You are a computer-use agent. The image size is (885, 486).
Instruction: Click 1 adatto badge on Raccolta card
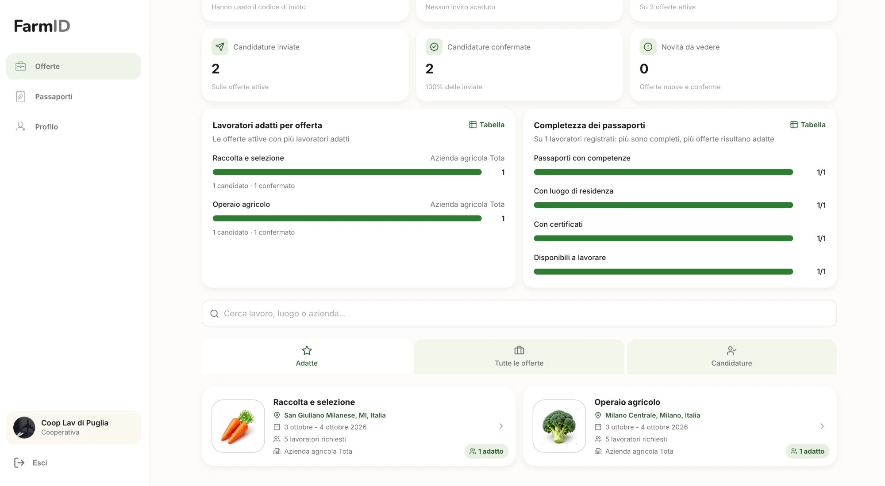486,452
